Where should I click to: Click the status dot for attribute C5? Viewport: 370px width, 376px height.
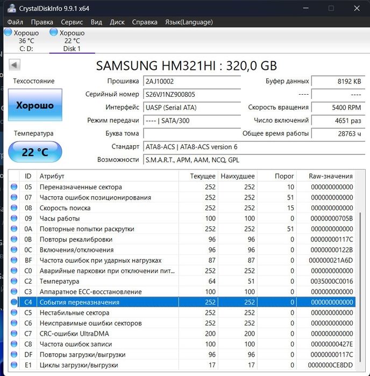(x=14, y=313)
